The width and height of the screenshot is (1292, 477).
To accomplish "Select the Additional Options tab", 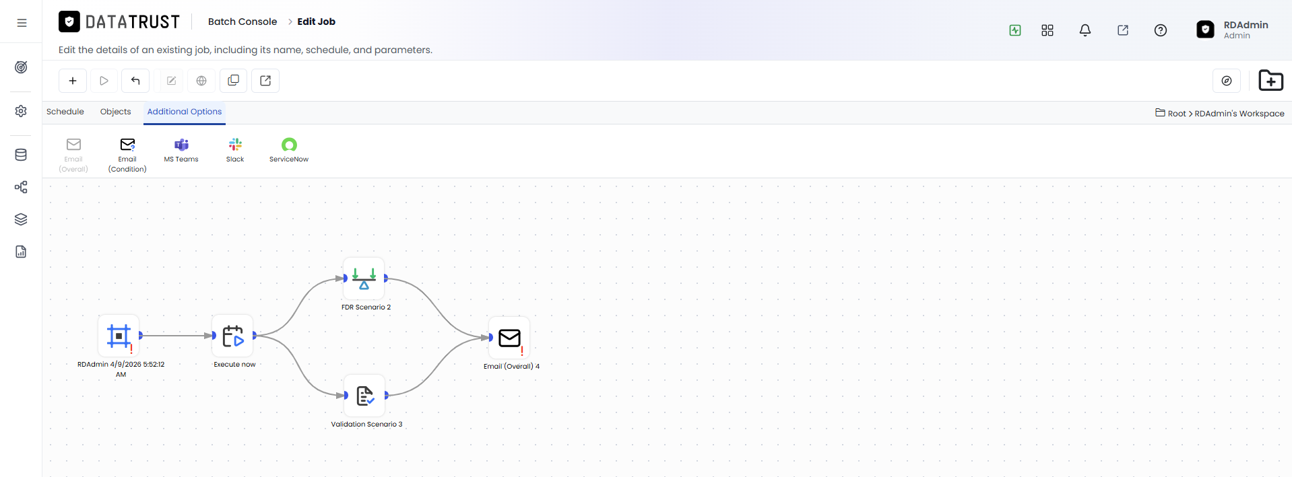I will click(185, 112).
